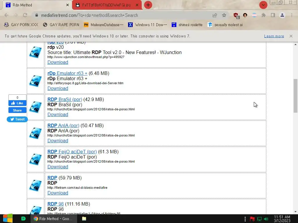Click the address bar URL field
Screen dimensions: 298x223
tap(122, 15)
